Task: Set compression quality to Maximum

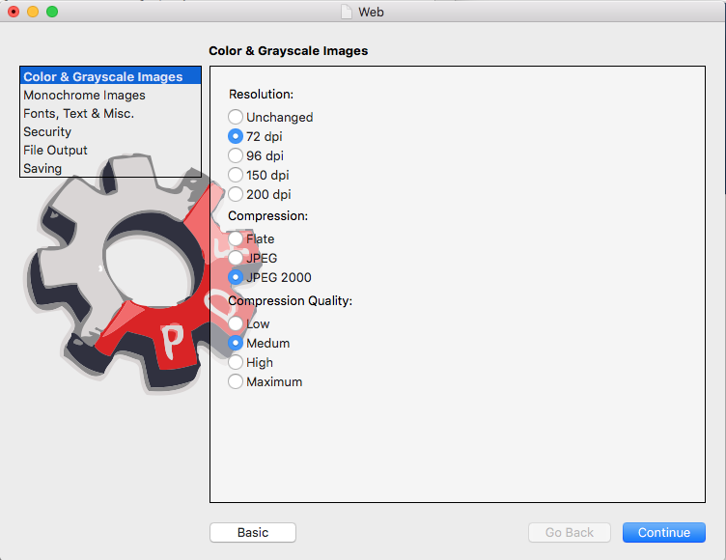Action: [236, 381]
